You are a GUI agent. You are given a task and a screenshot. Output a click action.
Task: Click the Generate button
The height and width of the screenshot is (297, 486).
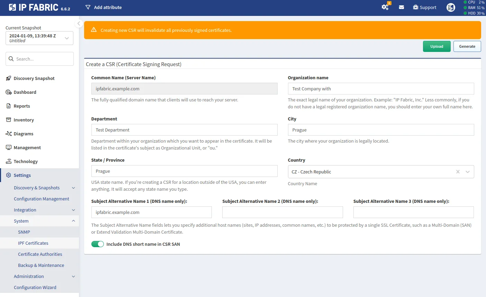pyautogui.click(x=467, y=46)
